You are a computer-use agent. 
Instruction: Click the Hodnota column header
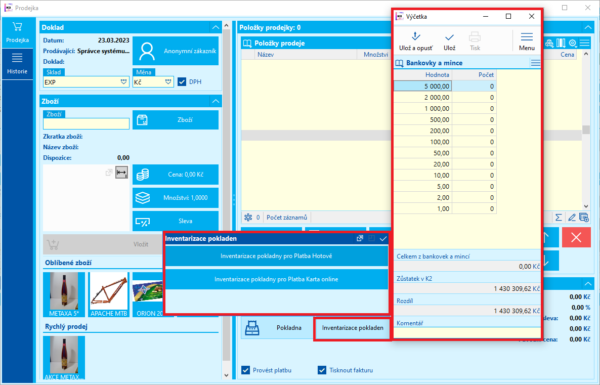pyautogui.click(x=423, y=75)
